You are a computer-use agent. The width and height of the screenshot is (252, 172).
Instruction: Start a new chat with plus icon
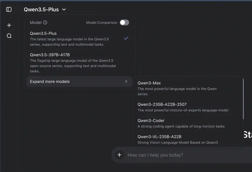[x=9, y=25]
